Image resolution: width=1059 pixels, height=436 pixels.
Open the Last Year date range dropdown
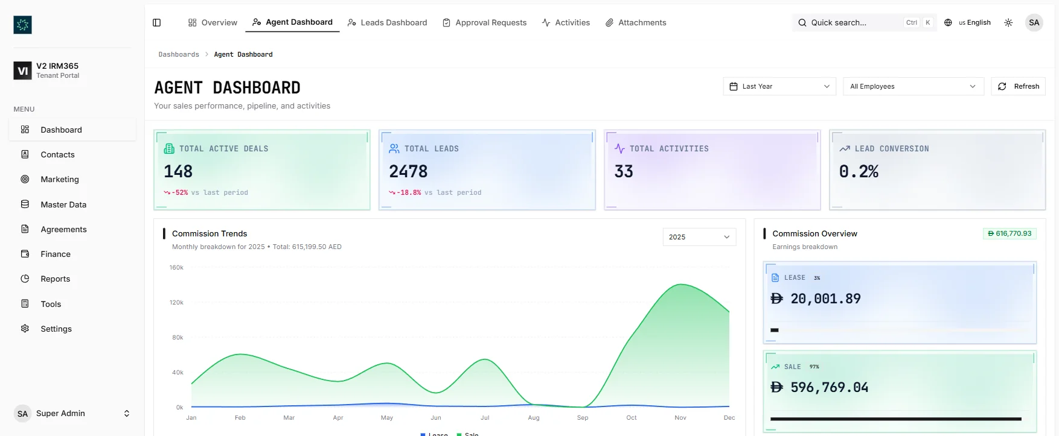click(779, 86)
